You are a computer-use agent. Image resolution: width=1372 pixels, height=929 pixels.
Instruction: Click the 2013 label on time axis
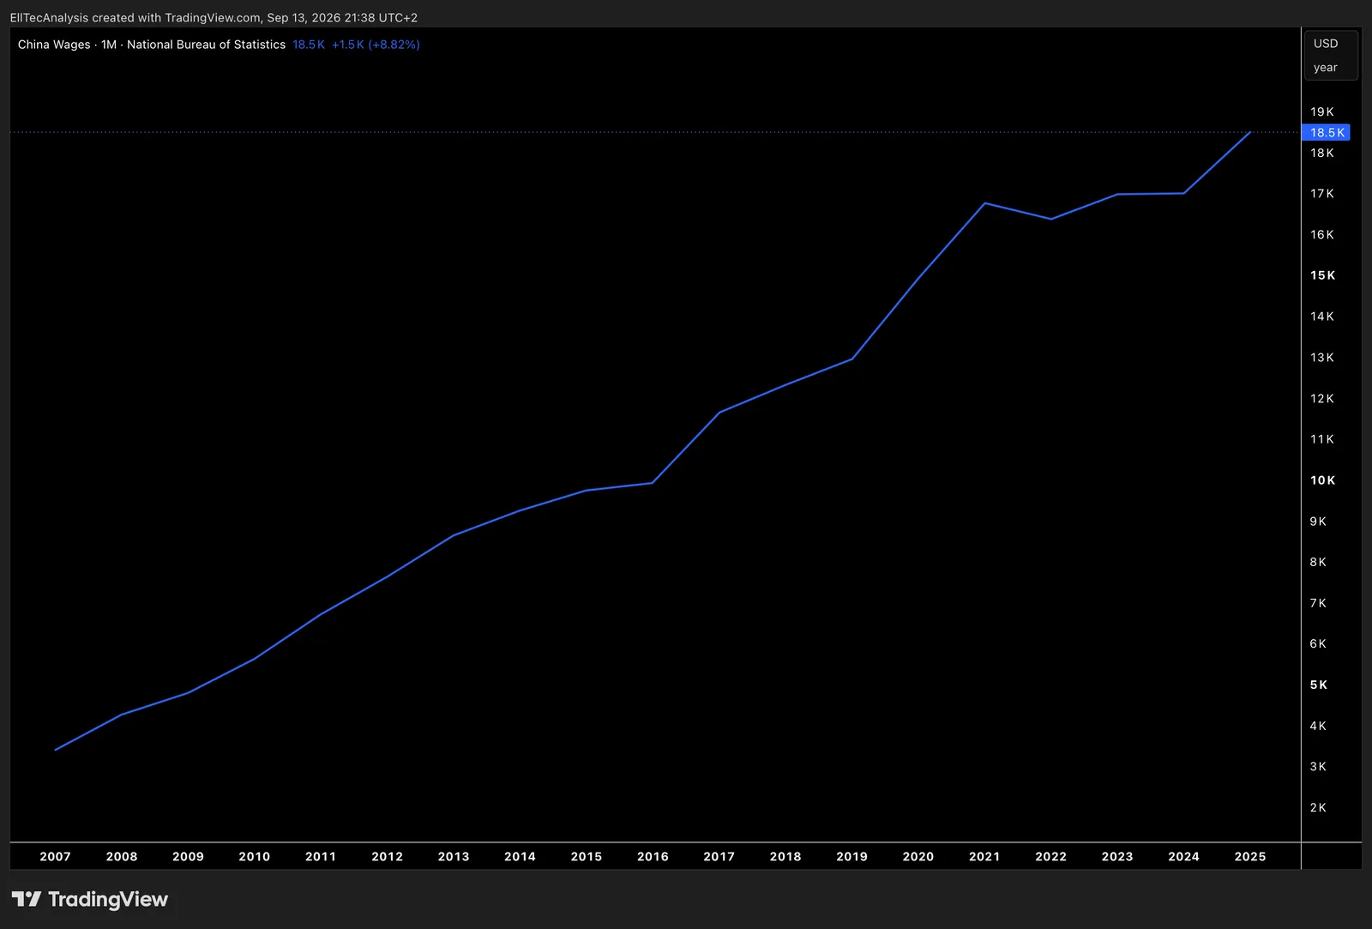(454, 856)
